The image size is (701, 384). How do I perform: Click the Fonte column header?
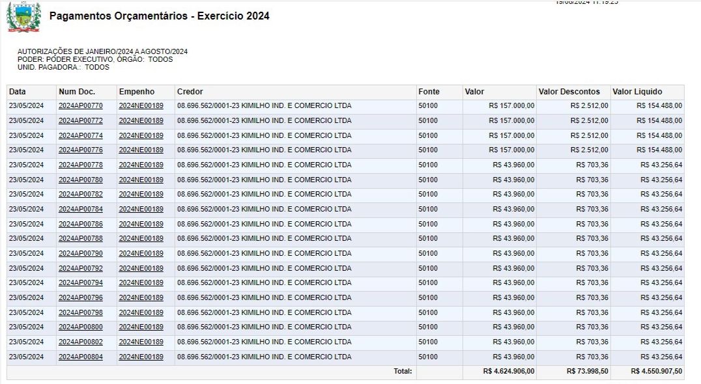429,92
